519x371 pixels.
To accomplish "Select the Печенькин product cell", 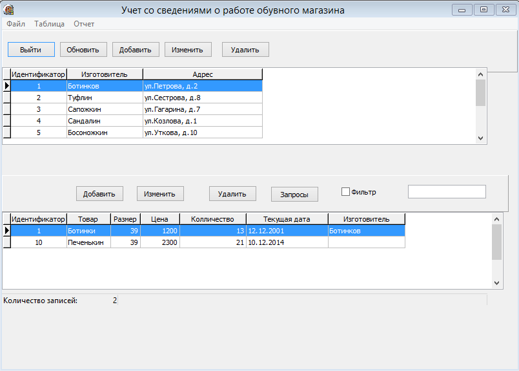I will pos(88,242).
